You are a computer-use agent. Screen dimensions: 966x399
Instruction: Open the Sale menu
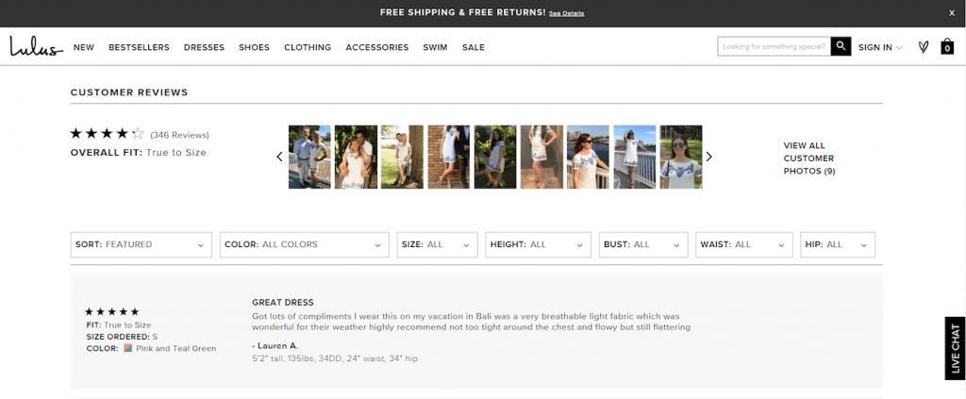point(474,47)
